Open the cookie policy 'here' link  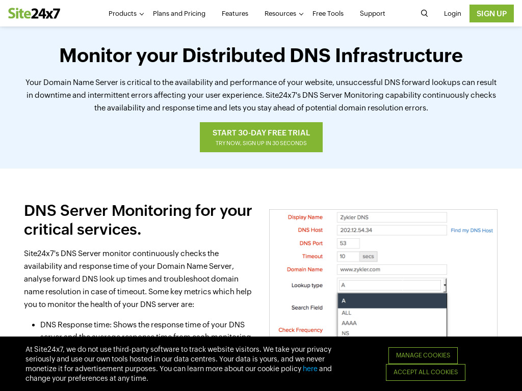310,369
